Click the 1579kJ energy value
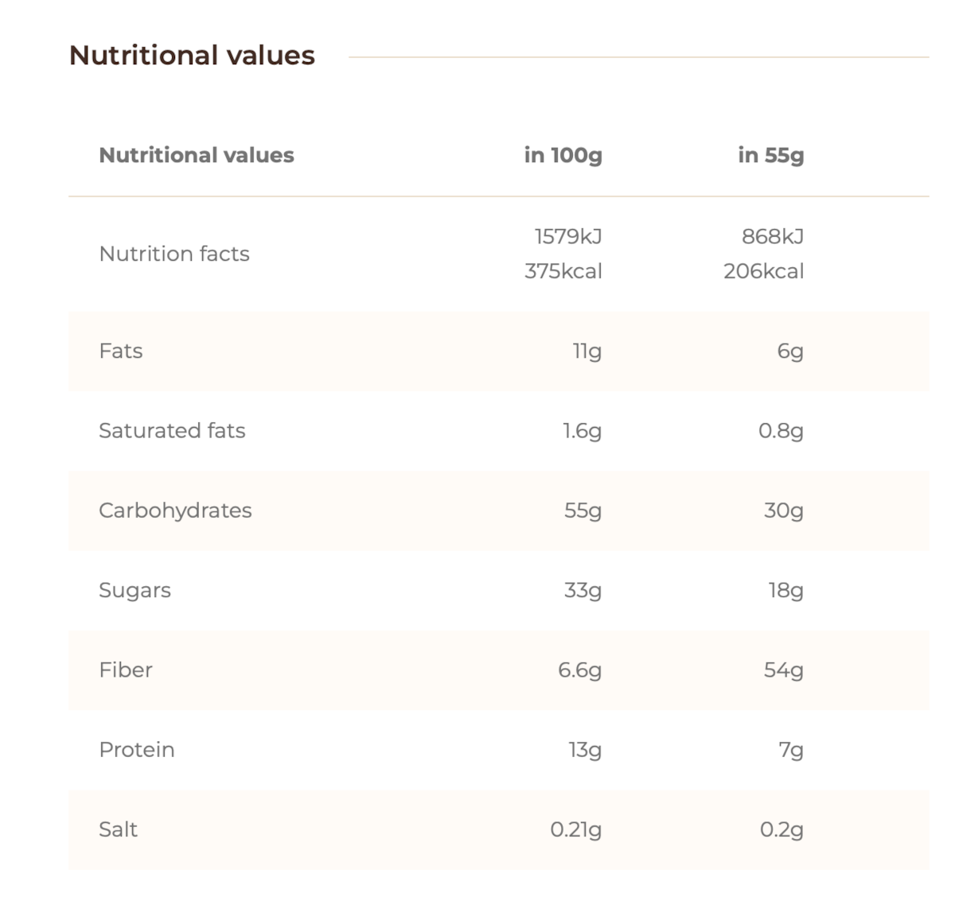This screenshot has height=924, width=955. pyautogui.click(x=567, y=236)
